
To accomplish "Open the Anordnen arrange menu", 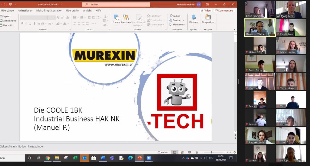I will point(126,20).
